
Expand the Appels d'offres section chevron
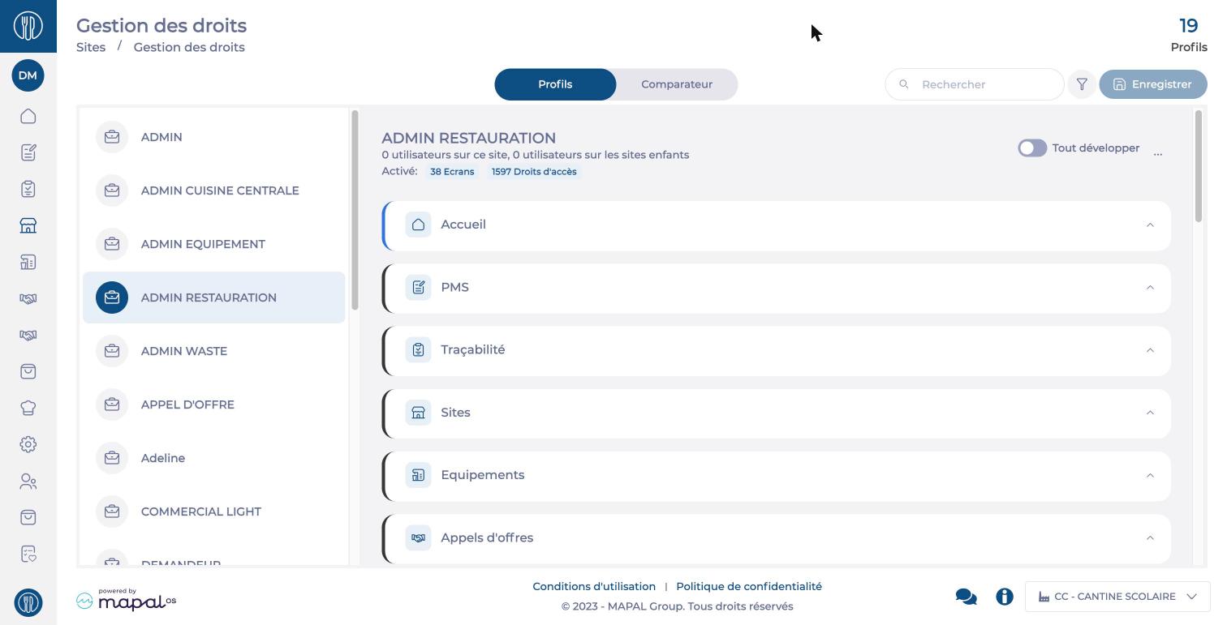click(1150, 537)
